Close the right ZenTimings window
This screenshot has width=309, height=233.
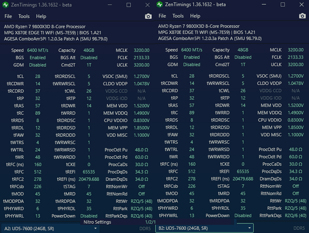point(301,4)
